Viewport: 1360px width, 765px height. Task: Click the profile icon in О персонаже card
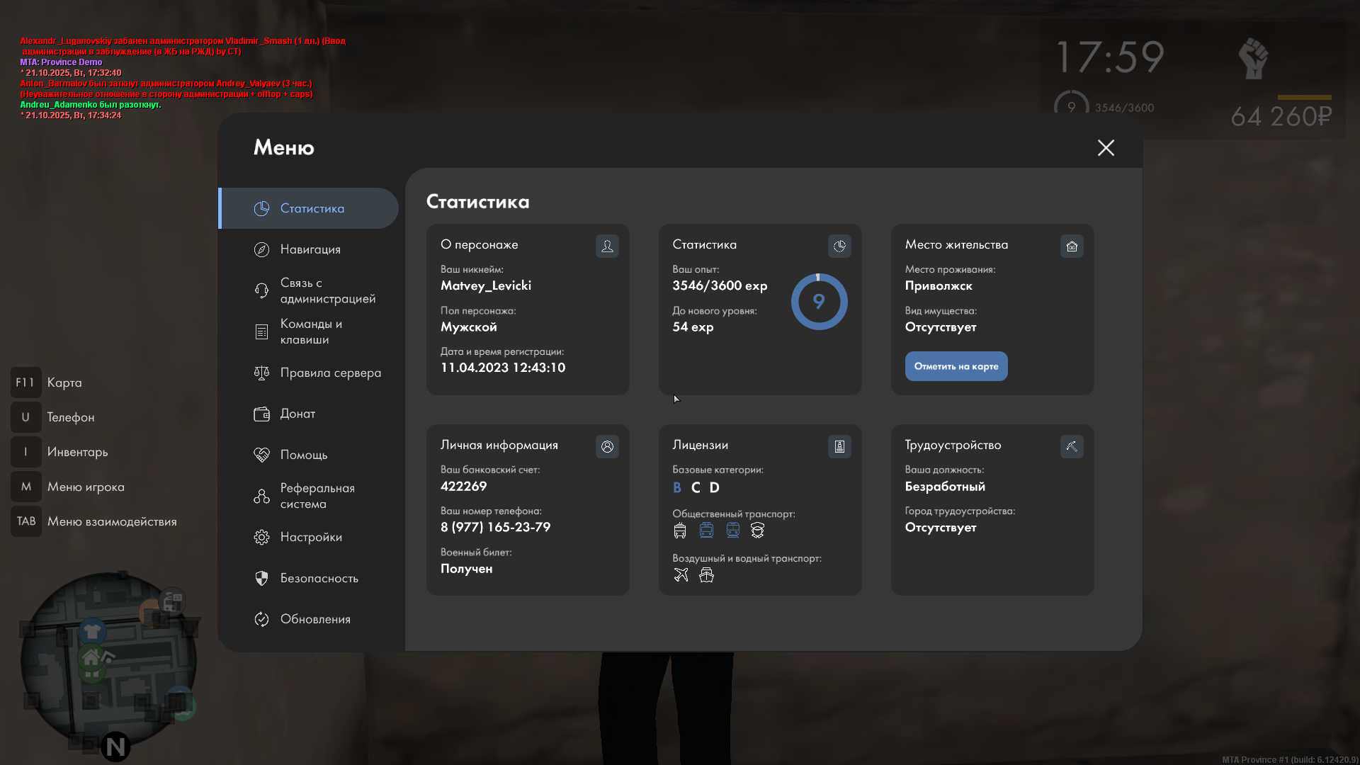[607, 246]
